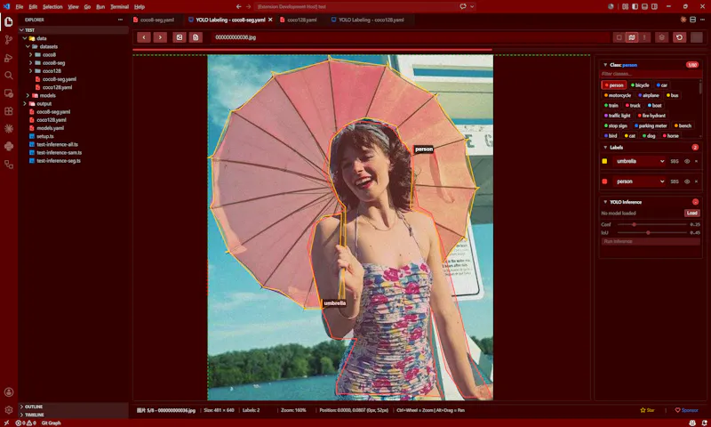Open the Manage gear icon
Image resolution: width=711 pixels, height=427 pixels.
pos(9,410)
